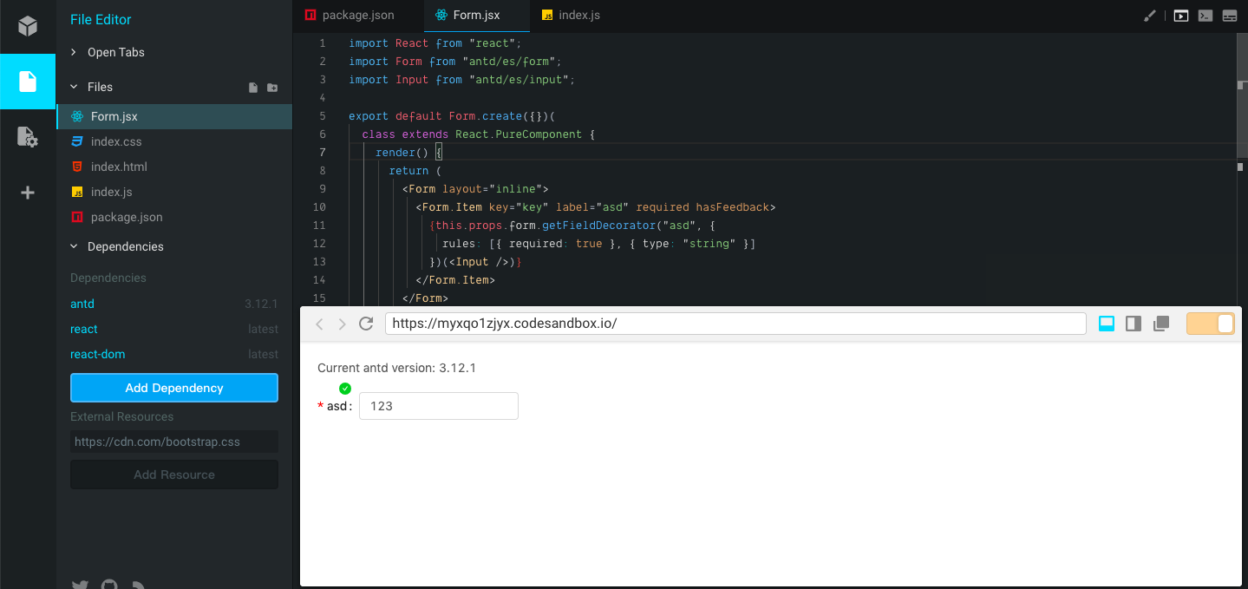This screenshot has height=589, width=1248.
Task: Click the CodeSandbox cube logo icon
Action: [28, 25]
